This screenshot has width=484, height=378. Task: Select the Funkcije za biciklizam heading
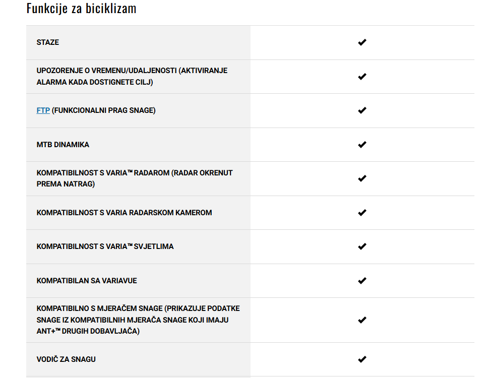point(81,9)
